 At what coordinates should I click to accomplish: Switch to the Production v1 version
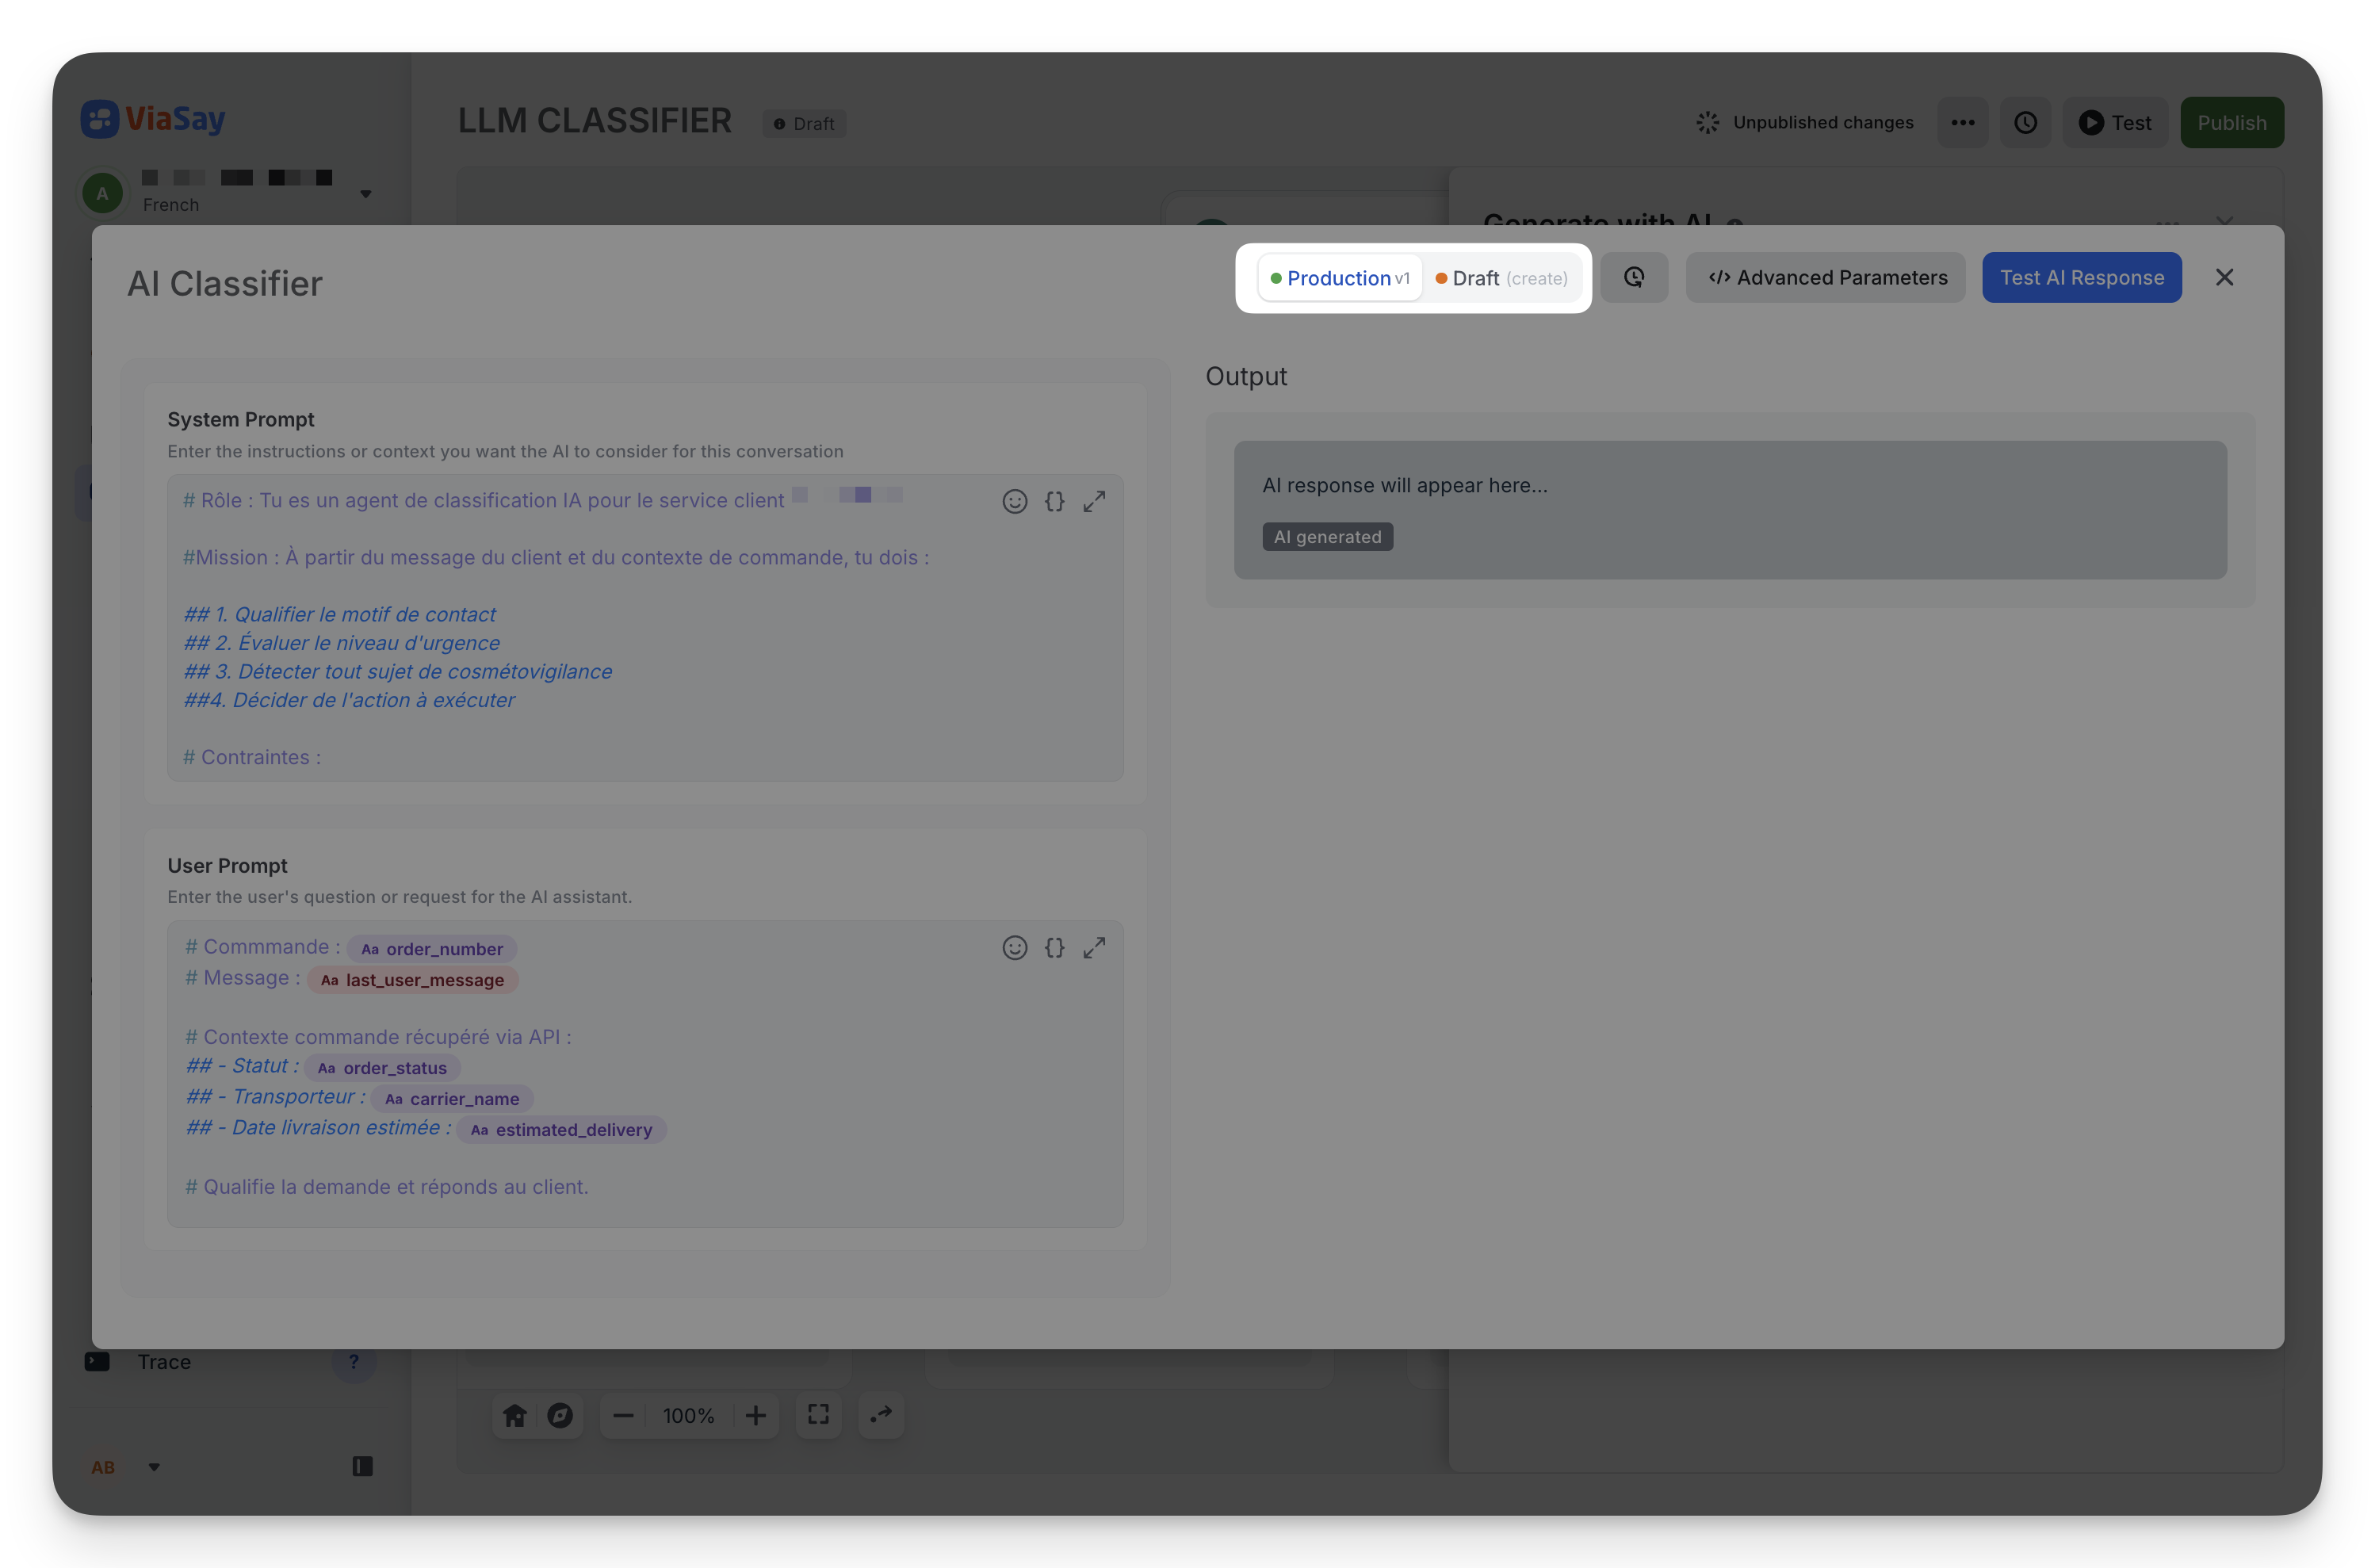(x=1339, y=278)
